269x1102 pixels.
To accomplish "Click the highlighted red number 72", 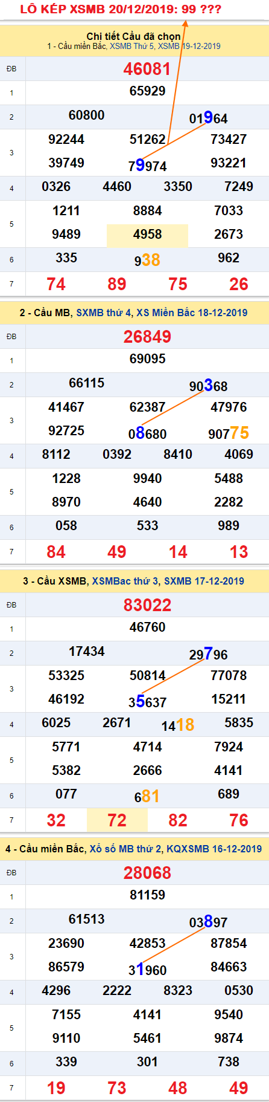I will pos(117,820).
